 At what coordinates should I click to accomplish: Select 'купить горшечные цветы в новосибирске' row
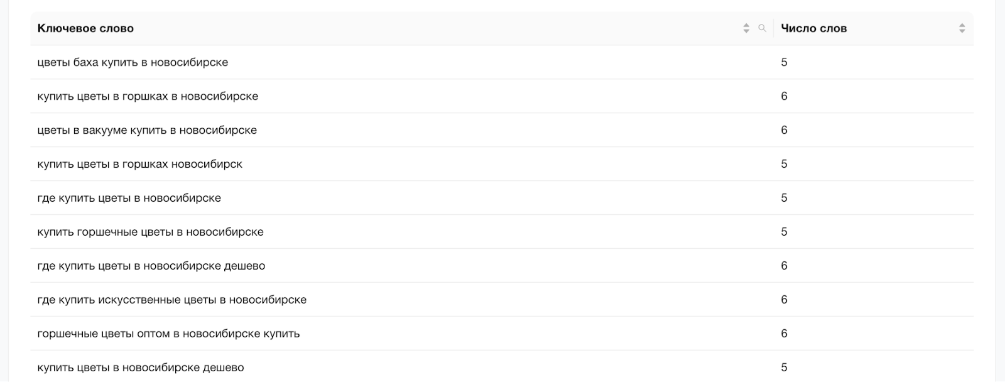[x=502, y=232]
